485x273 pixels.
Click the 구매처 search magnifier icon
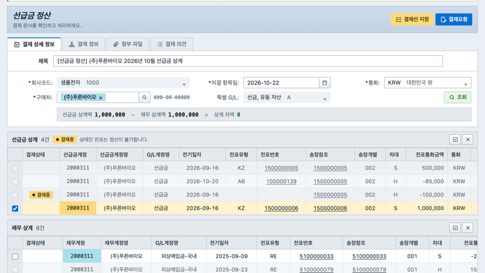pos(144,98)
